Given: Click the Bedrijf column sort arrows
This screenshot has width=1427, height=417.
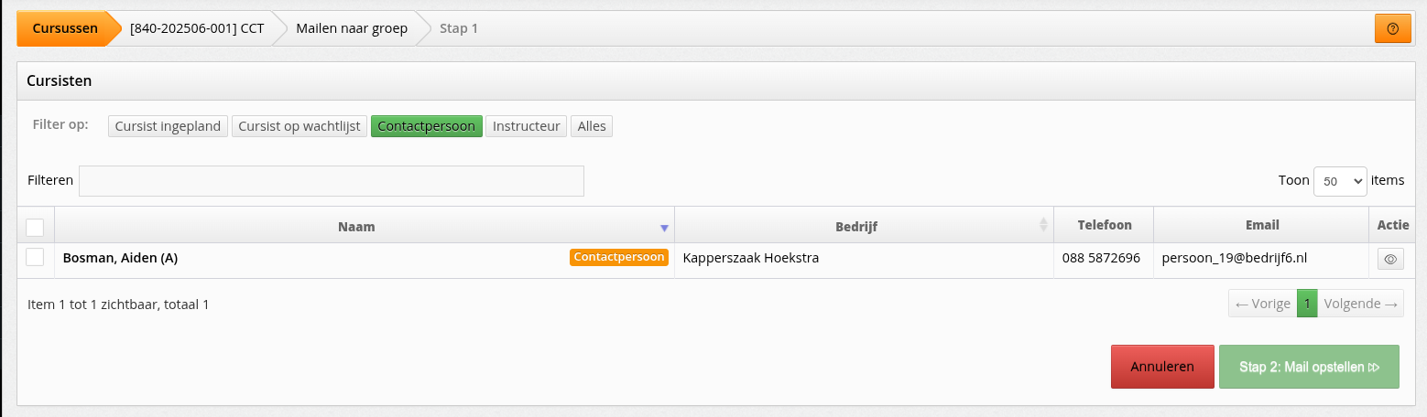Looking at the screenshot, I should 1043,225.
